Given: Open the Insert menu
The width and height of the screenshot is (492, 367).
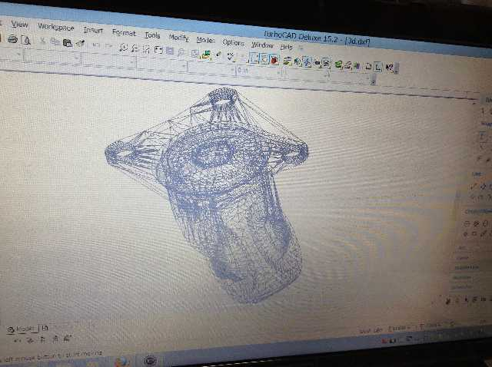Looking at the screenshot, I should pyautogui.click(x=93, y=31).
